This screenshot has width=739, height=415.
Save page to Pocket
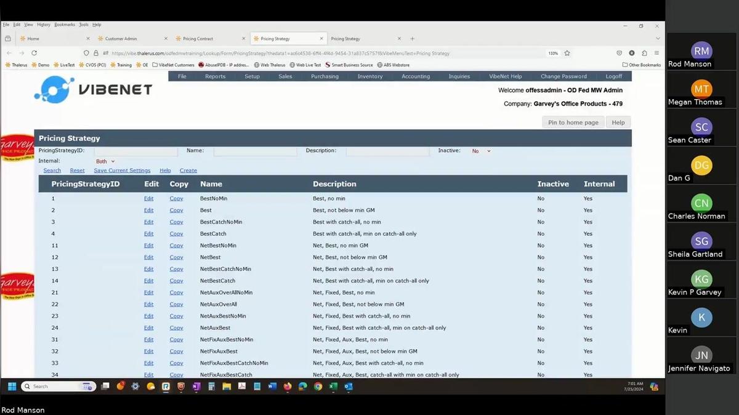click(620, 53)
